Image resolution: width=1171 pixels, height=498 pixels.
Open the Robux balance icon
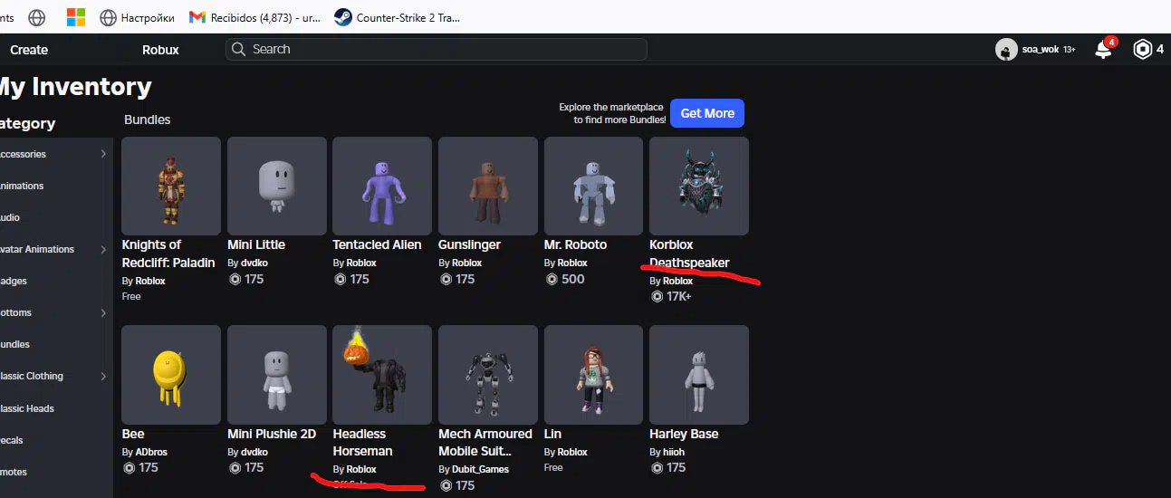click(x=1142, y=49)
